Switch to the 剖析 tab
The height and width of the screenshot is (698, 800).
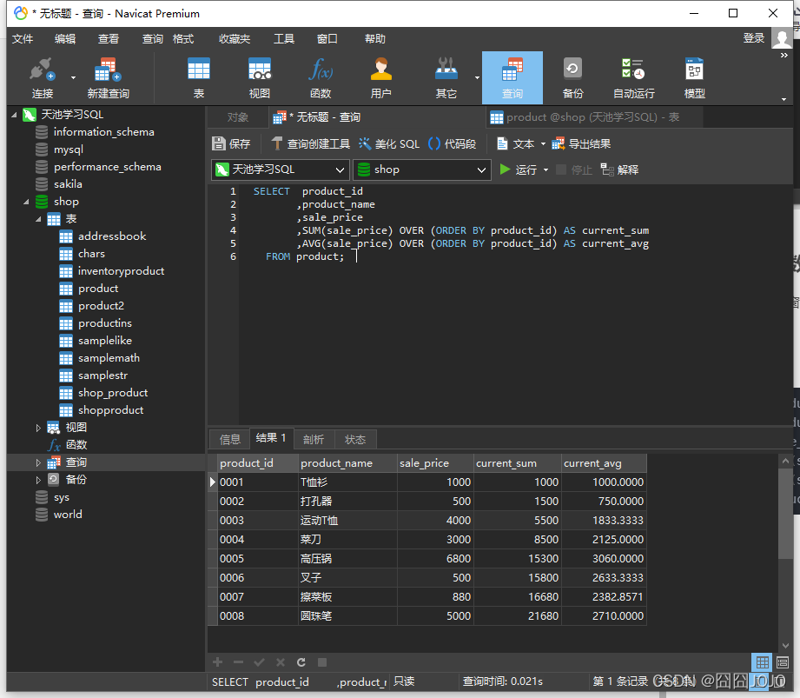coord(314,439)
